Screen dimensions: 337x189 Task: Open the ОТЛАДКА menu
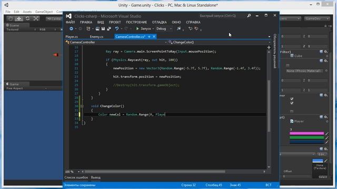point(159,22)
